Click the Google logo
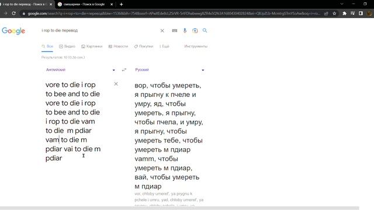Screen dimensions: 374x210 pos(13,31)
